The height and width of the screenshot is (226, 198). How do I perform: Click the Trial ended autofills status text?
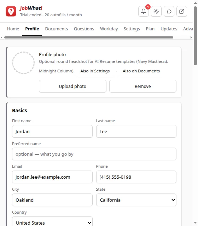pyautogui.click(x=51, y=15)
